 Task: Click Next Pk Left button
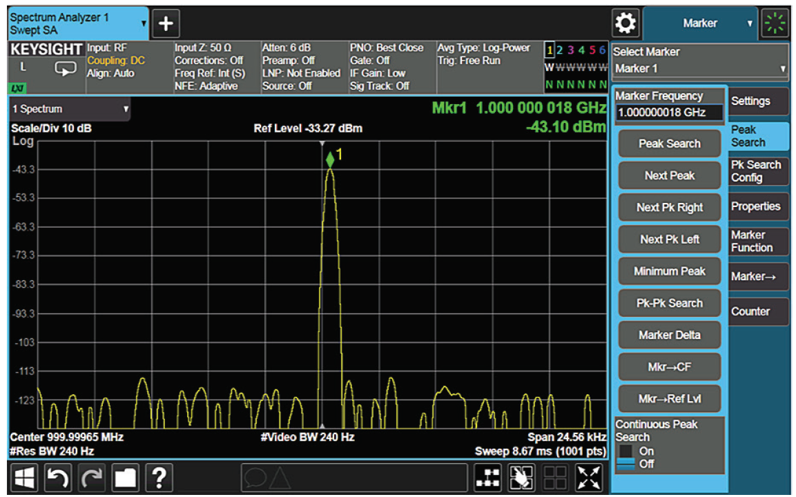tap(669, 239)
